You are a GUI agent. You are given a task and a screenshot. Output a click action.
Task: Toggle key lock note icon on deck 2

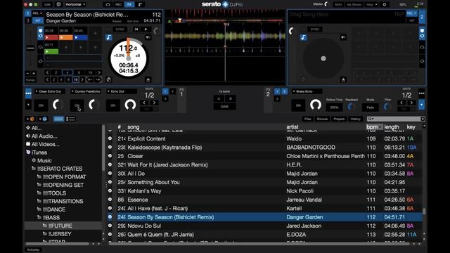click(x=304, y=37)
